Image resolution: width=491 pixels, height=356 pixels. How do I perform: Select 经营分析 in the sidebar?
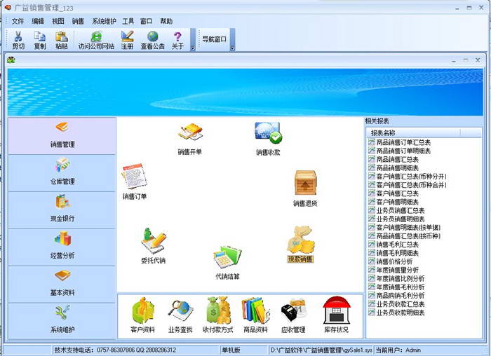point(62,247)
